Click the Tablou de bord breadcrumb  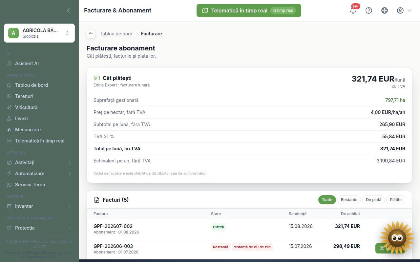pyautogui.click(x=116, y=34)
